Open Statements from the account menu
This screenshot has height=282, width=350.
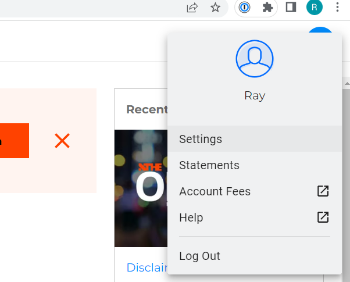[255, 165]
